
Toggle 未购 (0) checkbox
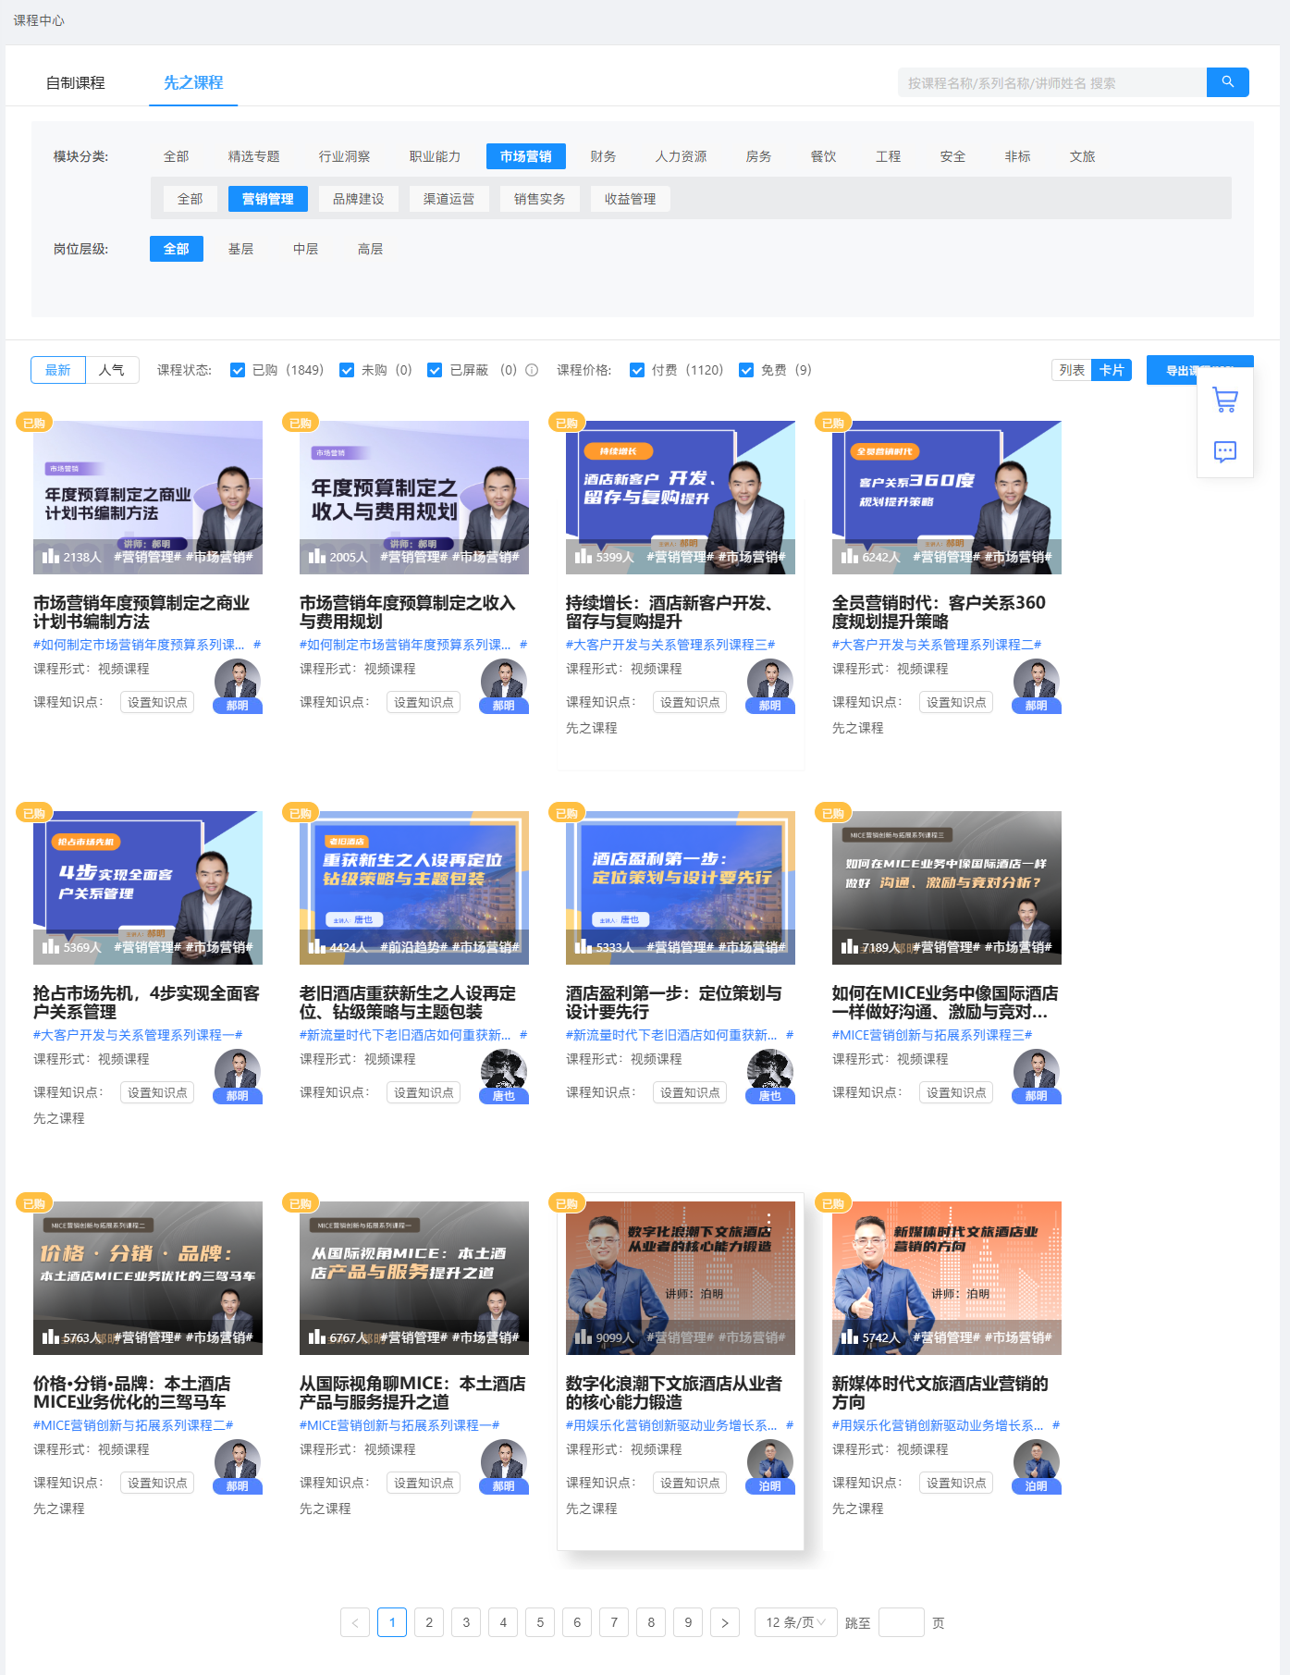click(x=347, y=370)
